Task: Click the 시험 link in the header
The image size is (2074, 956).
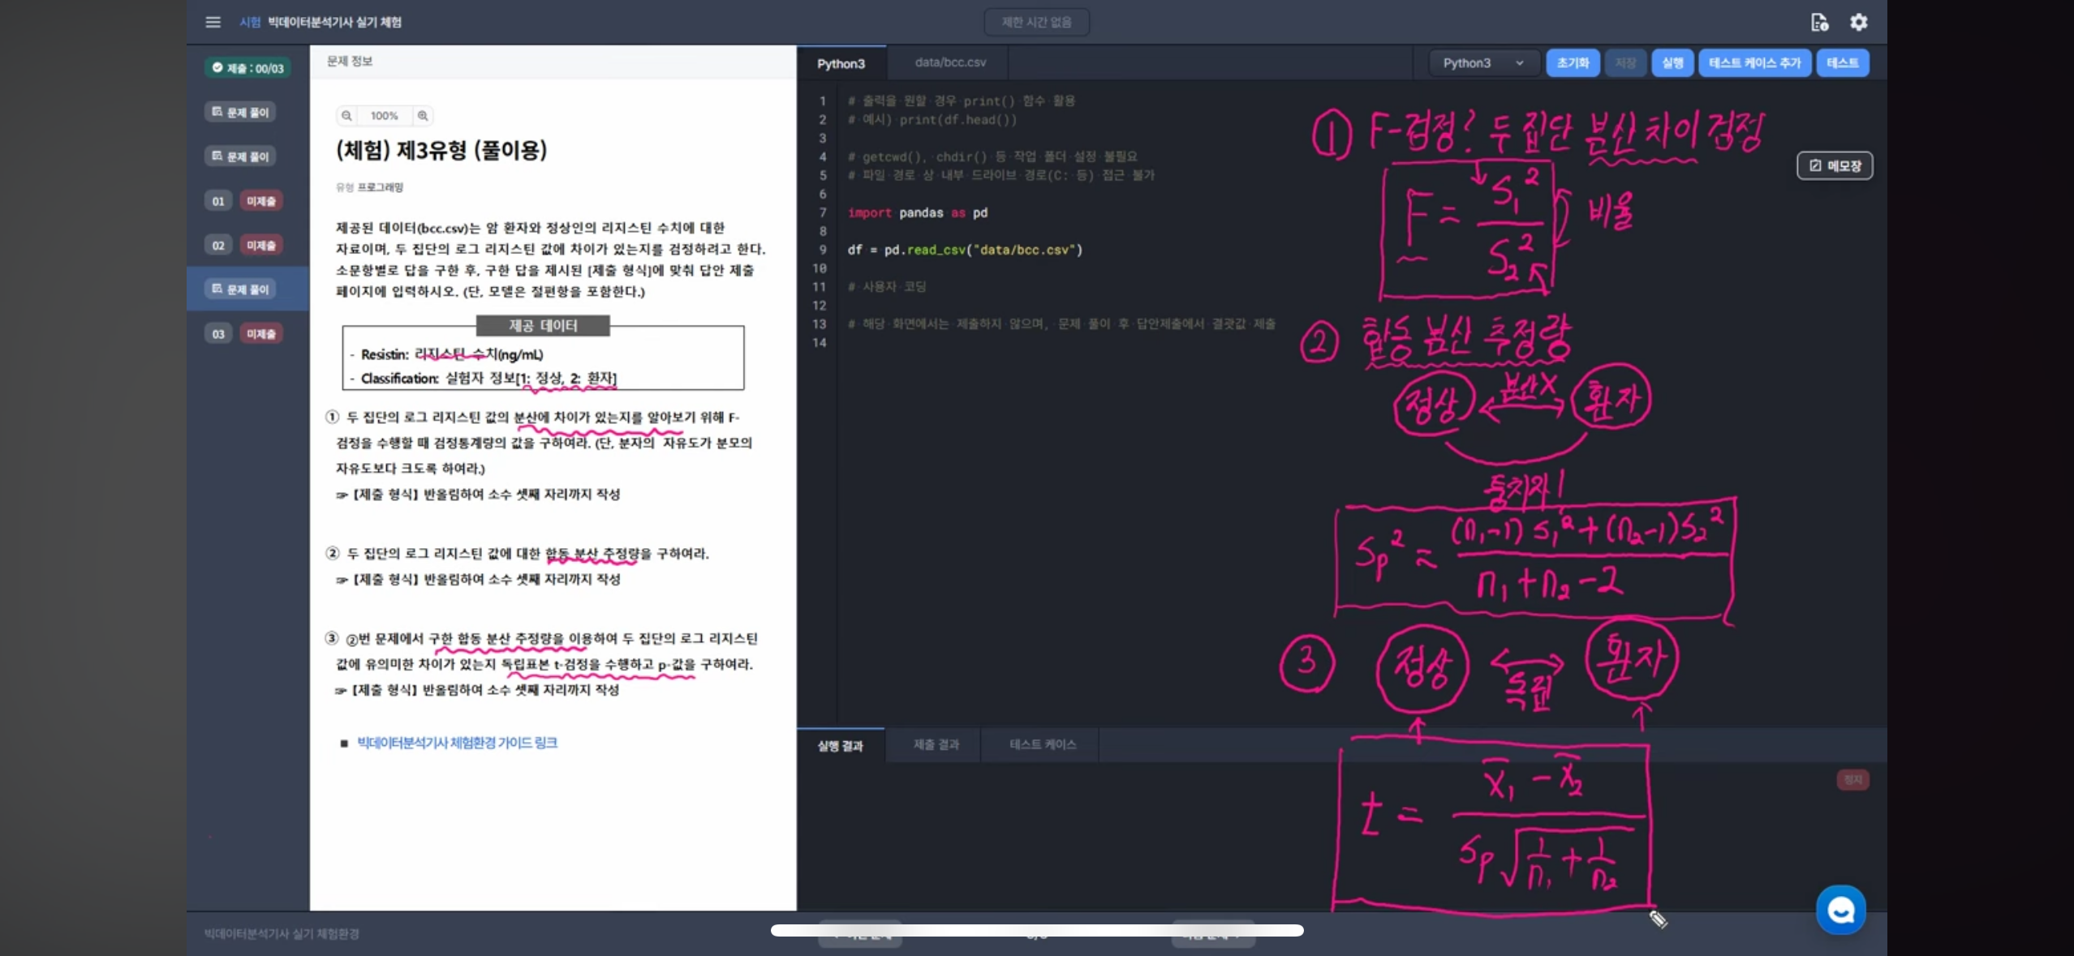Action: point(250,22)
